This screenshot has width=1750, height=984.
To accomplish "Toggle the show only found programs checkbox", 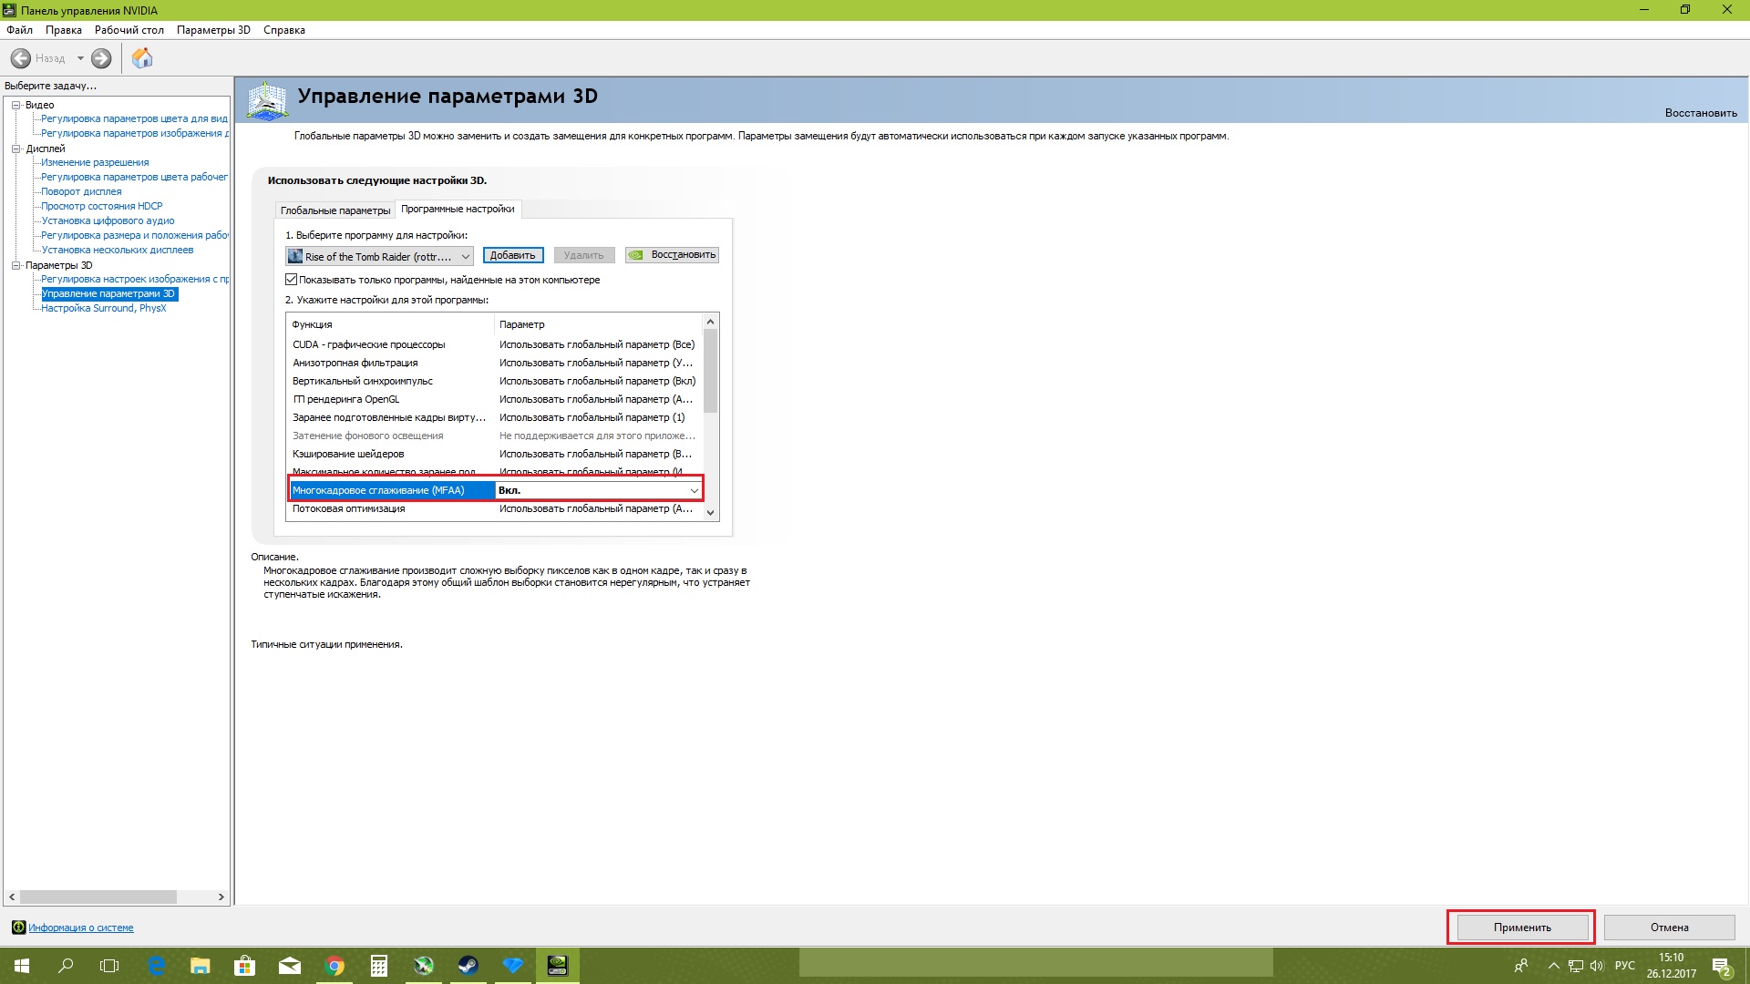I will (292, 280).
